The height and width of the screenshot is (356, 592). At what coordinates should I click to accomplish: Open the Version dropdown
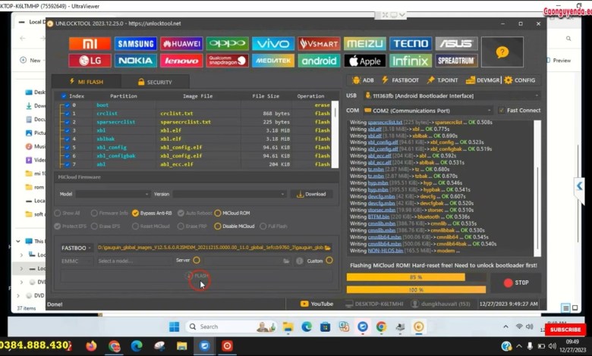[229, 194]
